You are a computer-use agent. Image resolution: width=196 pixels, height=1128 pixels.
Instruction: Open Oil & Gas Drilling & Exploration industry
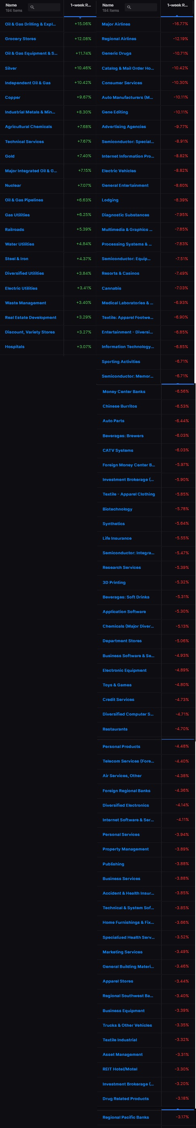click(30, 24)
